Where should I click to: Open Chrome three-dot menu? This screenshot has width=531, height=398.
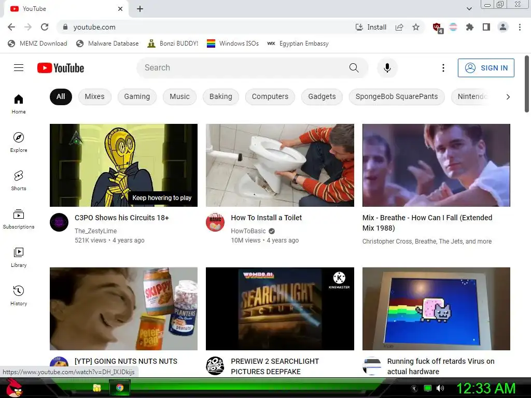click(520, 27)
